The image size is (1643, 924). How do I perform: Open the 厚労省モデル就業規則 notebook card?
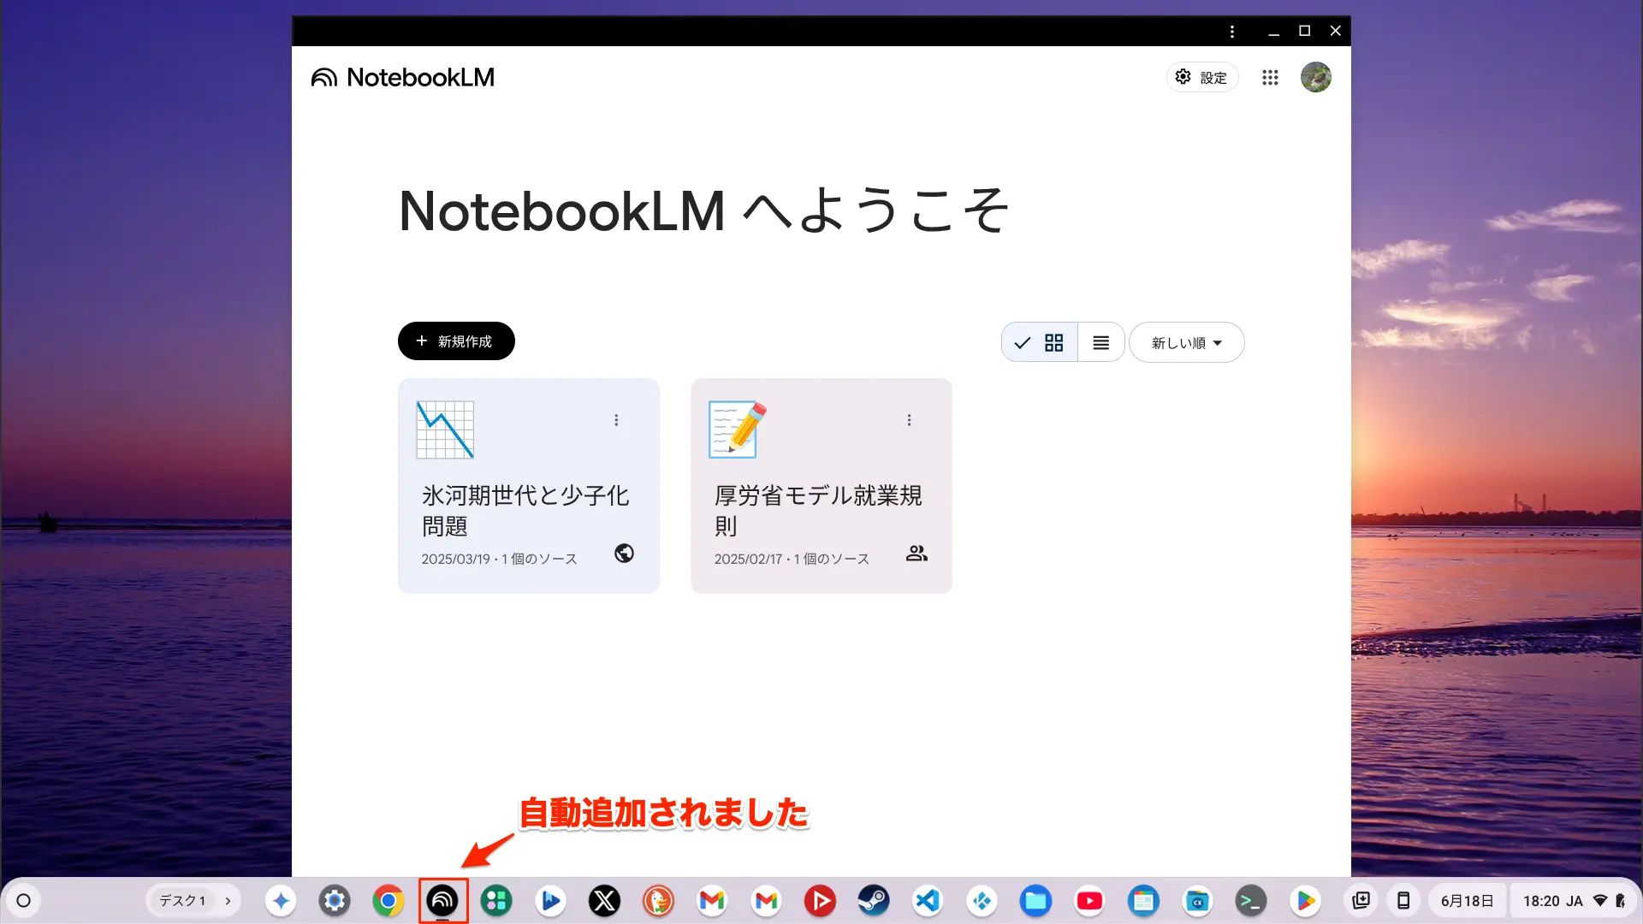coord(821,486)
